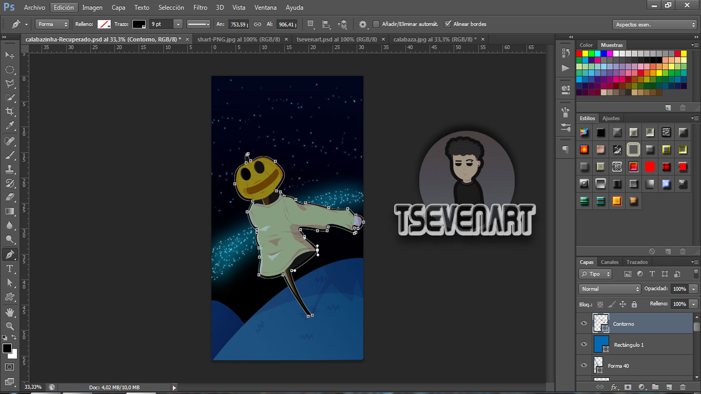This screenshot has width=701, height=394.
Task: Click the link width and height icon
Action: click(x=258, y=24)
